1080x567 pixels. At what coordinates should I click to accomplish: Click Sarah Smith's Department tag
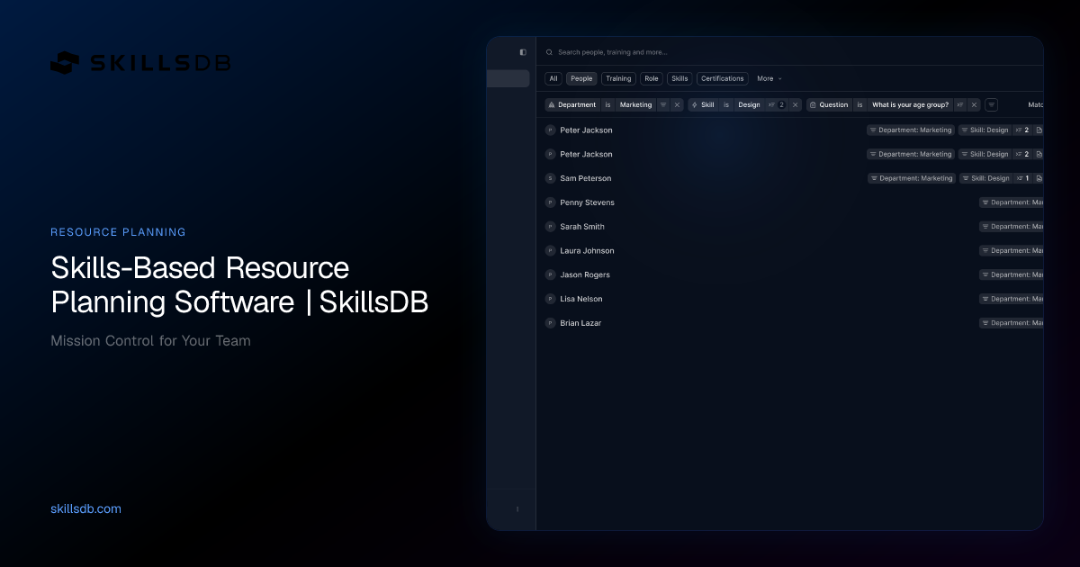pyautogui.click(x=1012, y=227)
